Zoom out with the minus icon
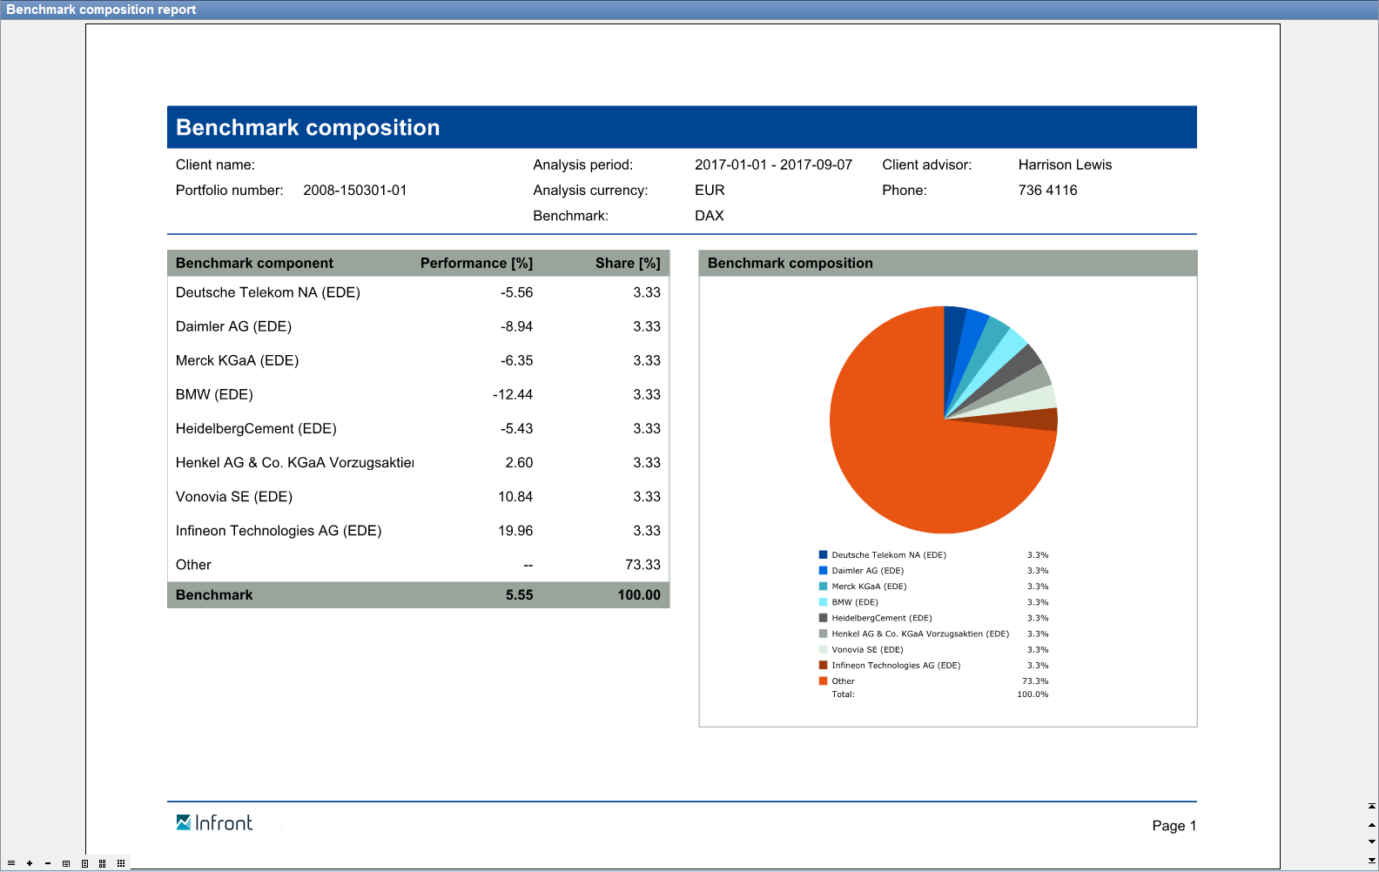The height and width of the screenshot is (872, 1379). [48, 863]
